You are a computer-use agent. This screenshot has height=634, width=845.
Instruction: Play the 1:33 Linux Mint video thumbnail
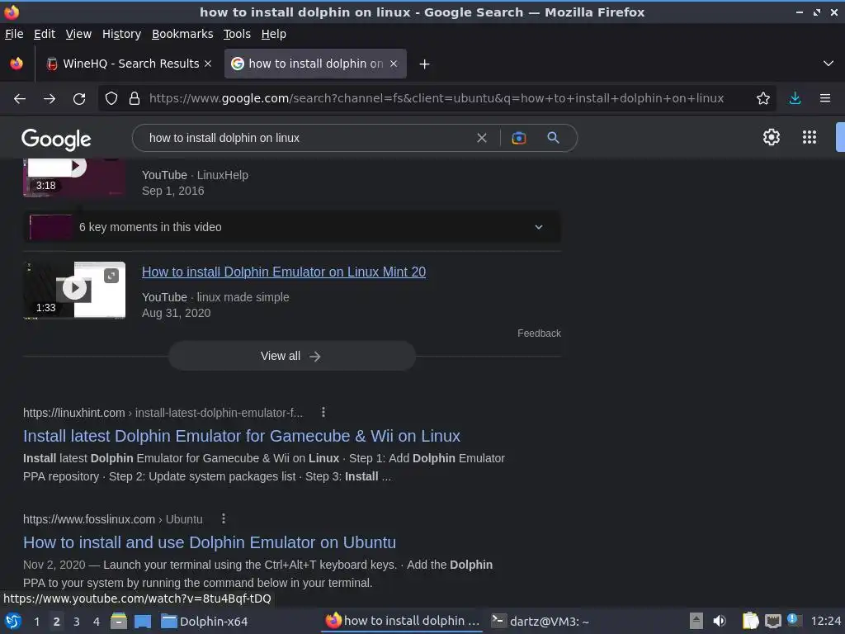(74, 290)
